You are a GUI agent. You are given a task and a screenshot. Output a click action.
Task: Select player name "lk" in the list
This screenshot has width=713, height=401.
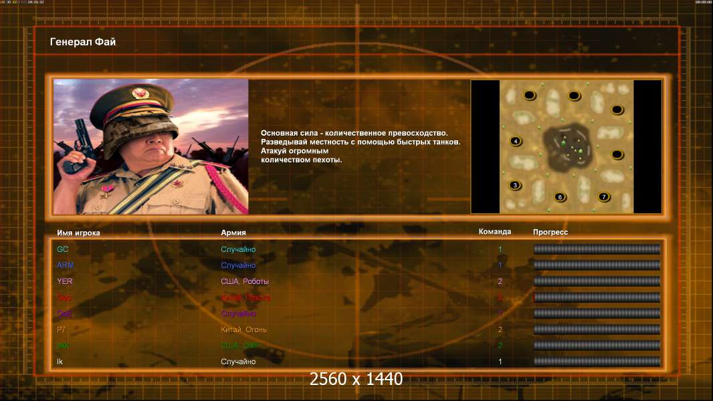[60, 362]
